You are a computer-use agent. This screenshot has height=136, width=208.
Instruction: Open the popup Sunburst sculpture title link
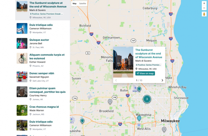point(149,54)
